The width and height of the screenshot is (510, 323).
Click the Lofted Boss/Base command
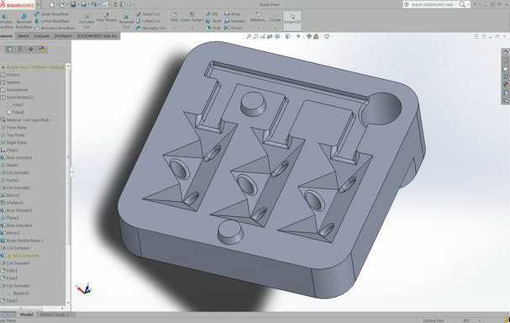(x=51, y=21)
